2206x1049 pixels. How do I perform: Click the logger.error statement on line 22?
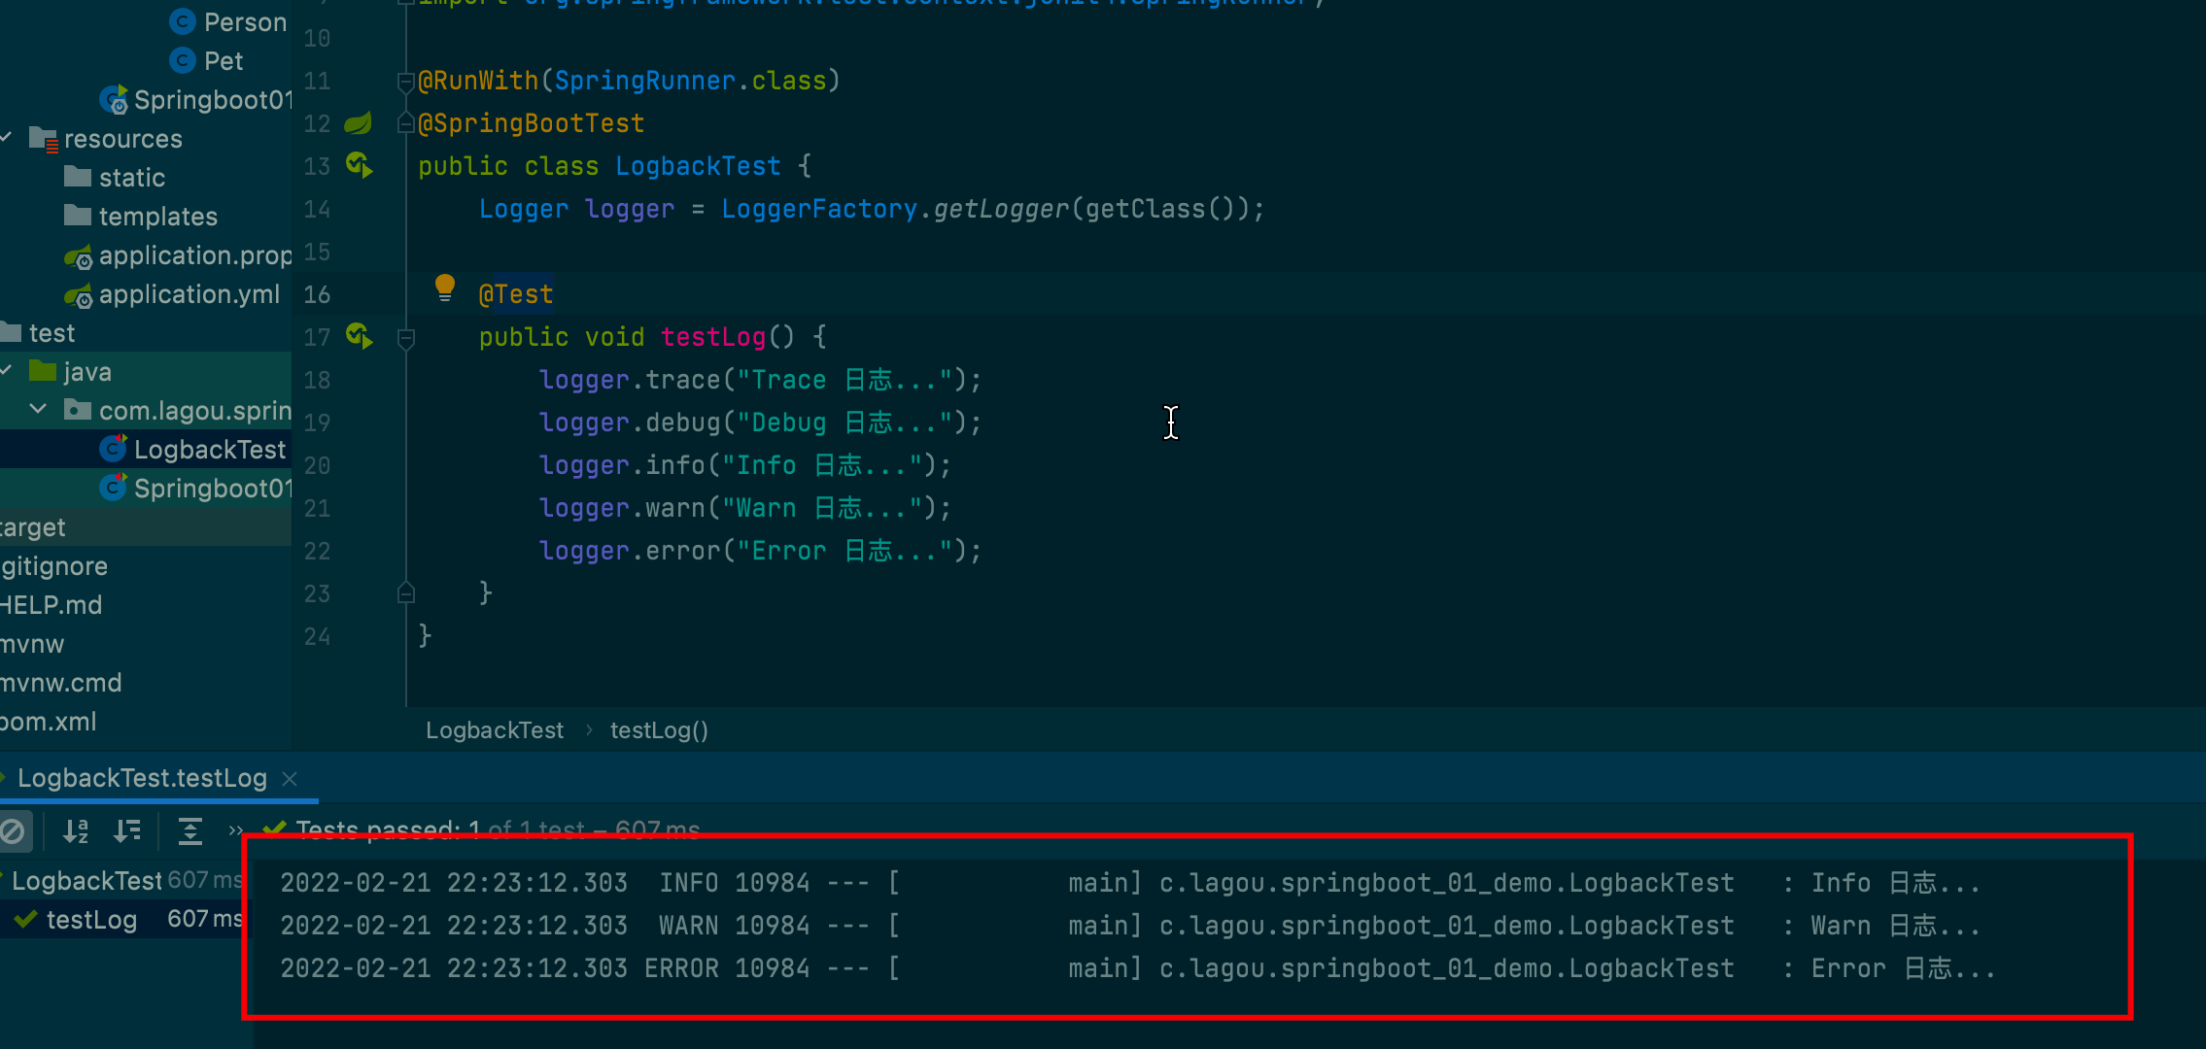coord(760,551)
